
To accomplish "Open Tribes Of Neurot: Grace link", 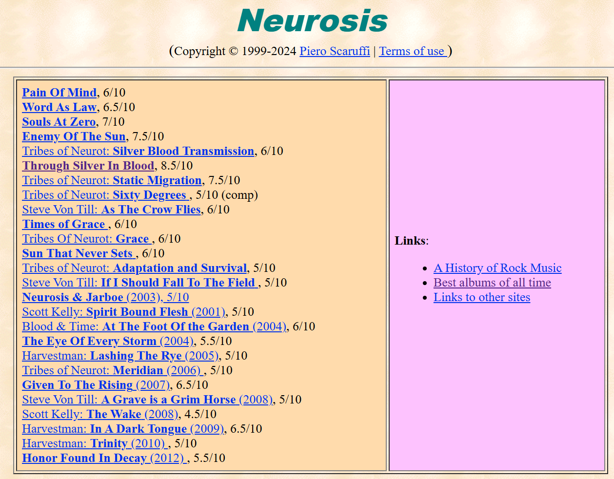I will tap(87, 239).
